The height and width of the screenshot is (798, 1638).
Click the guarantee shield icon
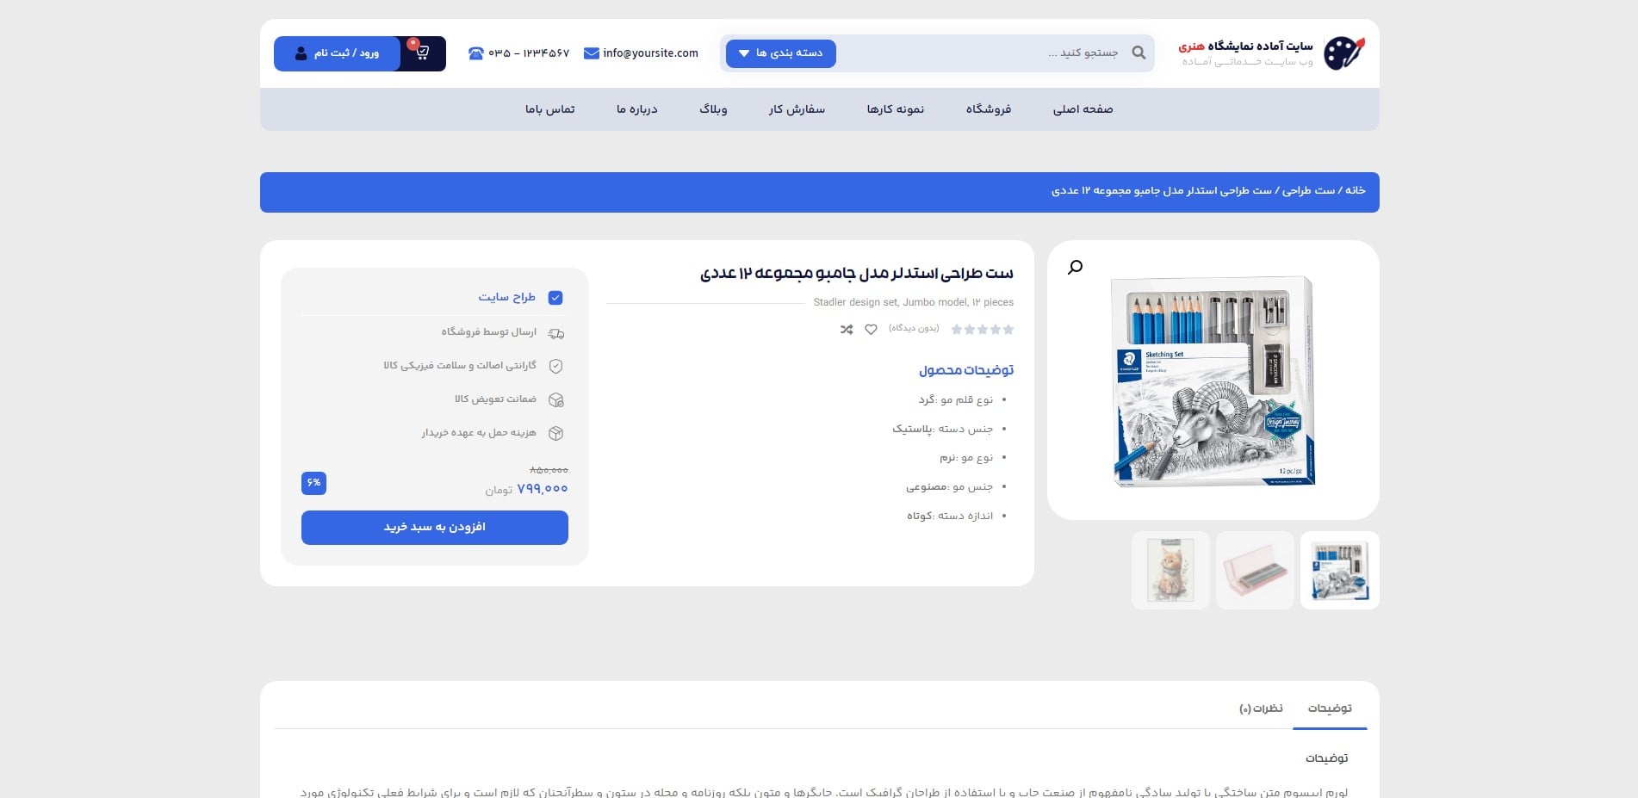(556, 366)
